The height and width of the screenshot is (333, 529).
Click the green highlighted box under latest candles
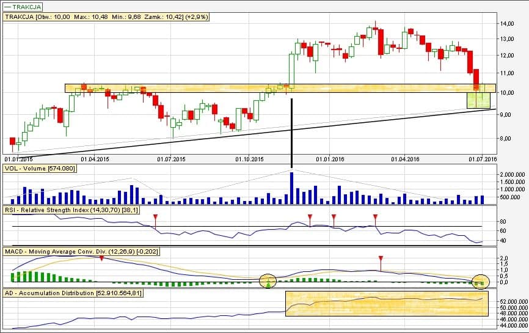478,100
